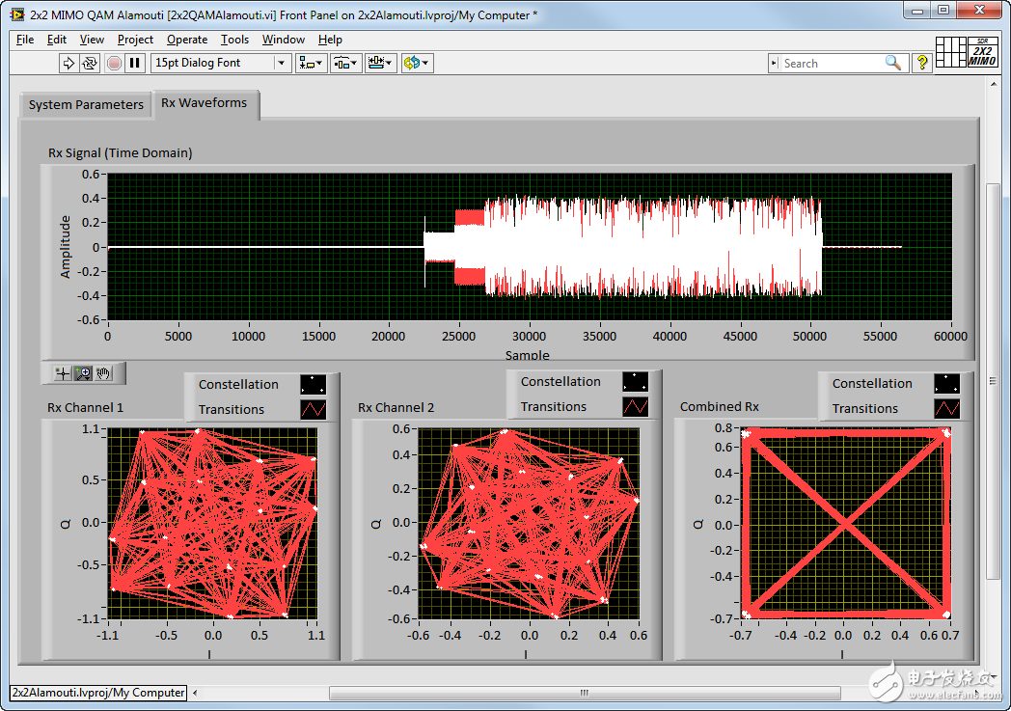This screenshot has height=711, width=1011.
Task: Open the context help question mark
Action: (x=922, y=63)
